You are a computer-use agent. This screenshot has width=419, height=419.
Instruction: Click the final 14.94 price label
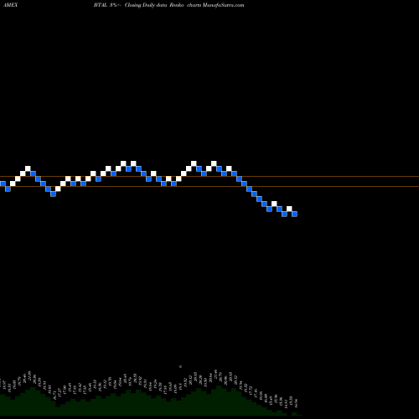tap(296, 403)
